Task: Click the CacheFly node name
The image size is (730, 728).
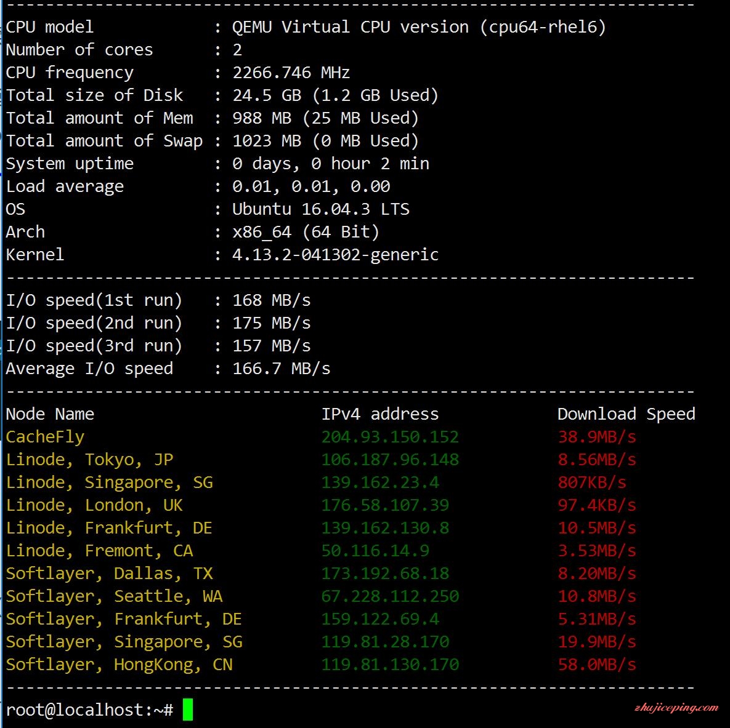Action: pyautogui.click(x=45, y=437)
